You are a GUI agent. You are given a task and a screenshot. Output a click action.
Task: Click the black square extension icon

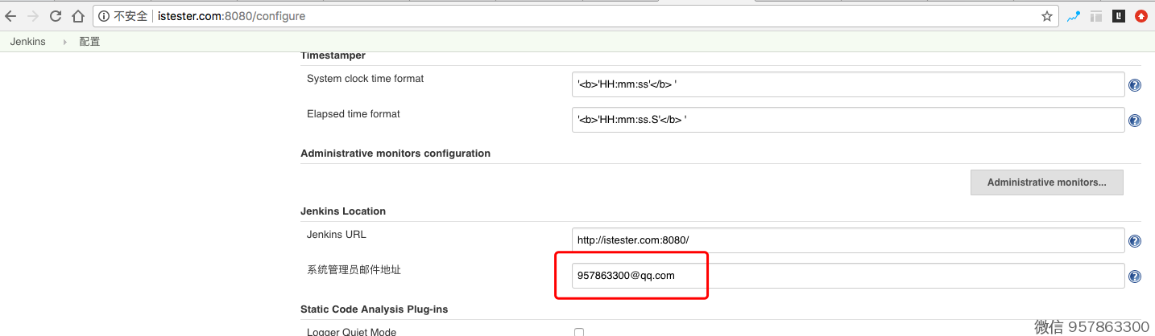(x=1118, y=16)
